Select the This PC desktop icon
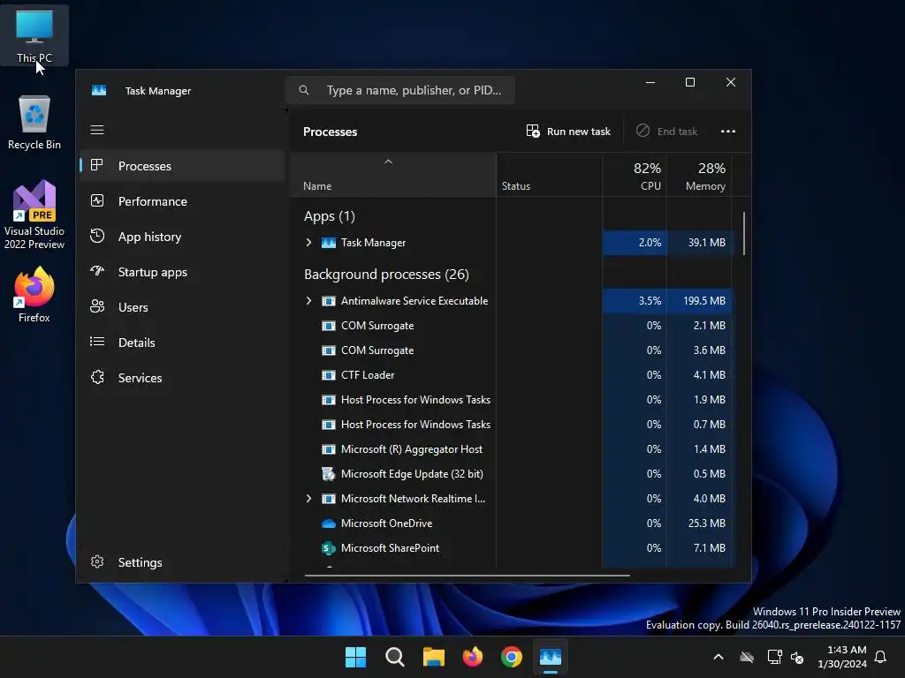This screenshot has width=905, height=678. 34,35
